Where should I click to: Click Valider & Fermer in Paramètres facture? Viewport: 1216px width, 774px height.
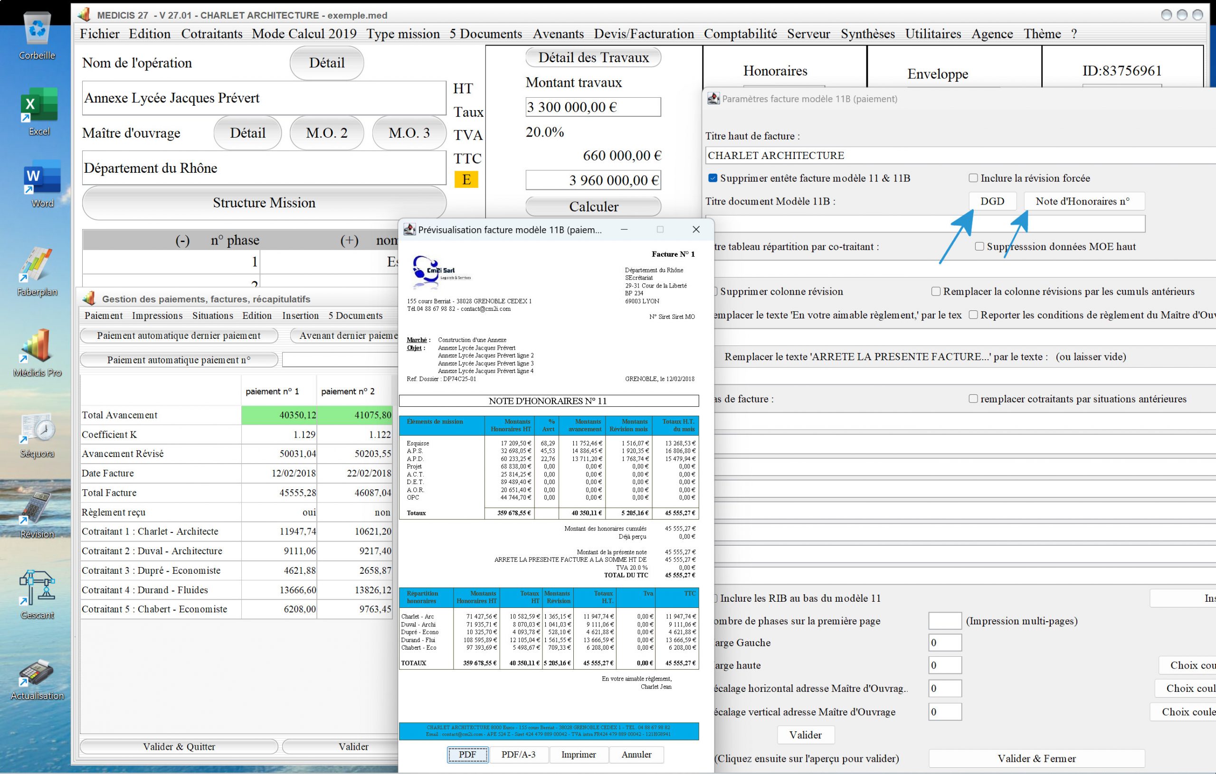coord(1036,758)
